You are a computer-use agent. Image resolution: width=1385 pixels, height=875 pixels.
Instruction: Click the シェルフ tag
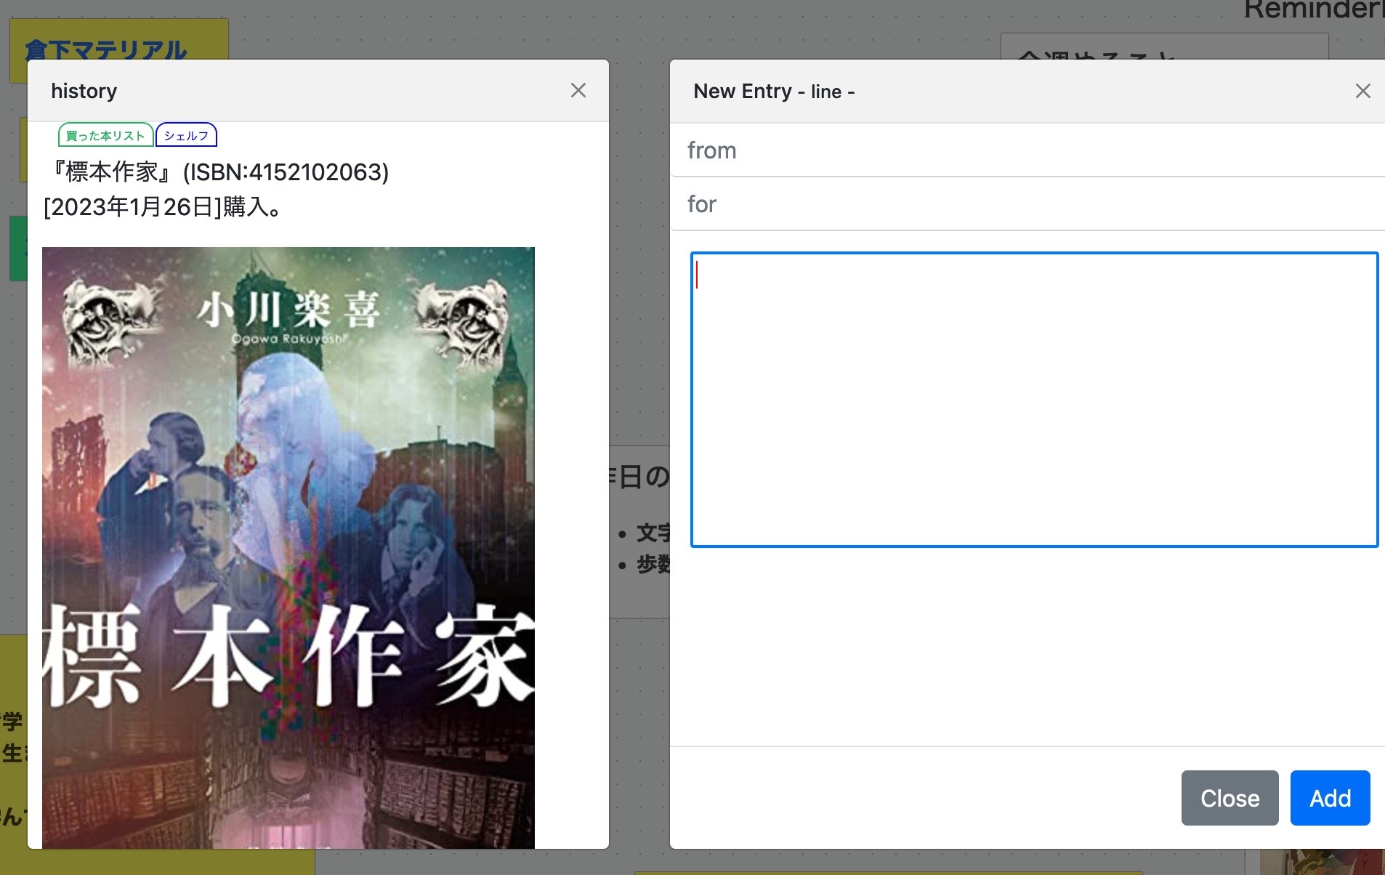click(186, 135)
